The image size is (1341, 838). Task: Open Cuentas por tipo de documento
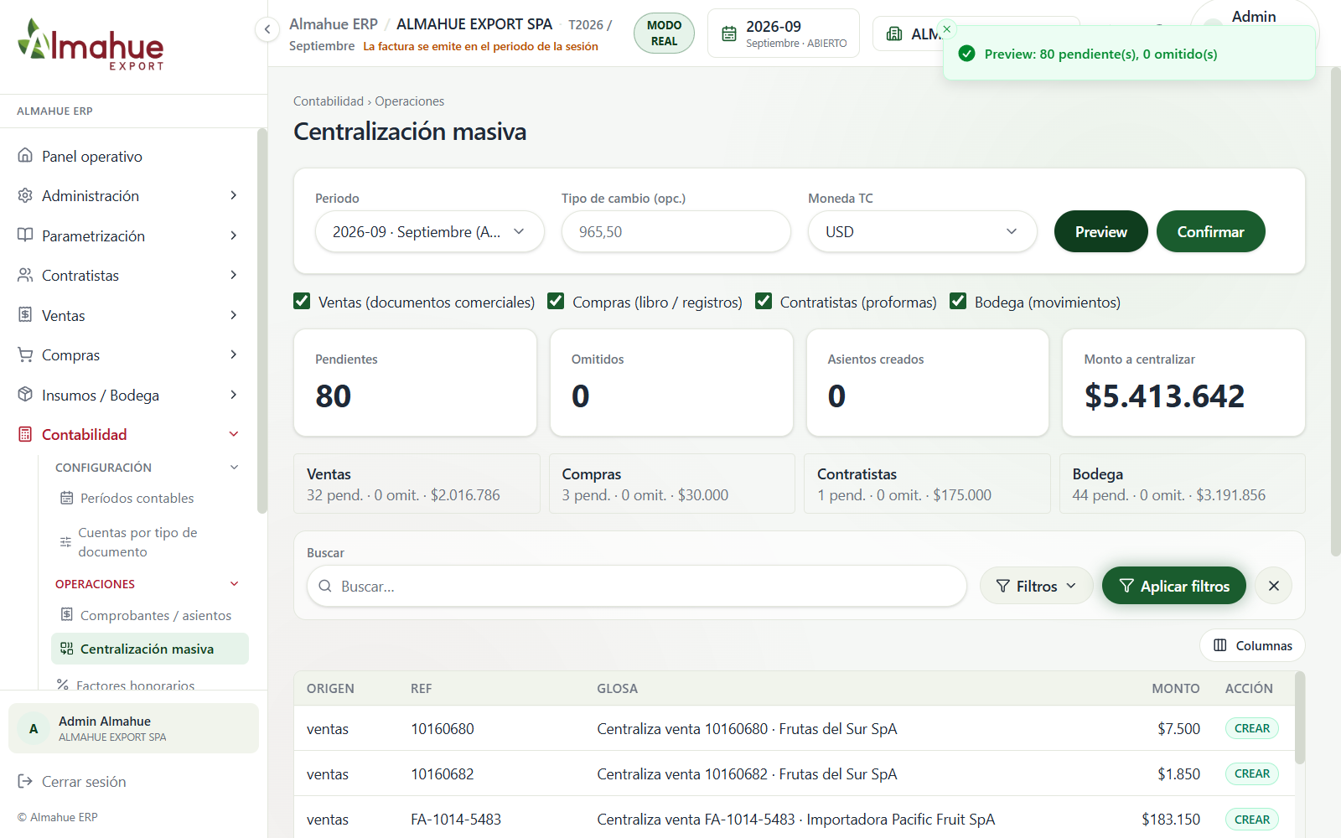(x=150, y=542)
